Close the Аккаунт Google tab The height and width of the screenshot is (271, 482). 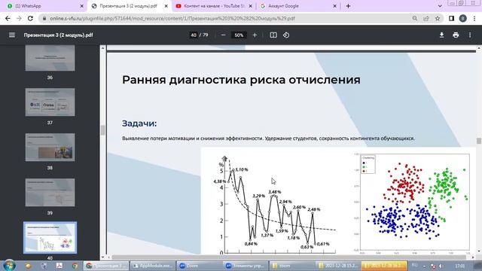[334, 6]
